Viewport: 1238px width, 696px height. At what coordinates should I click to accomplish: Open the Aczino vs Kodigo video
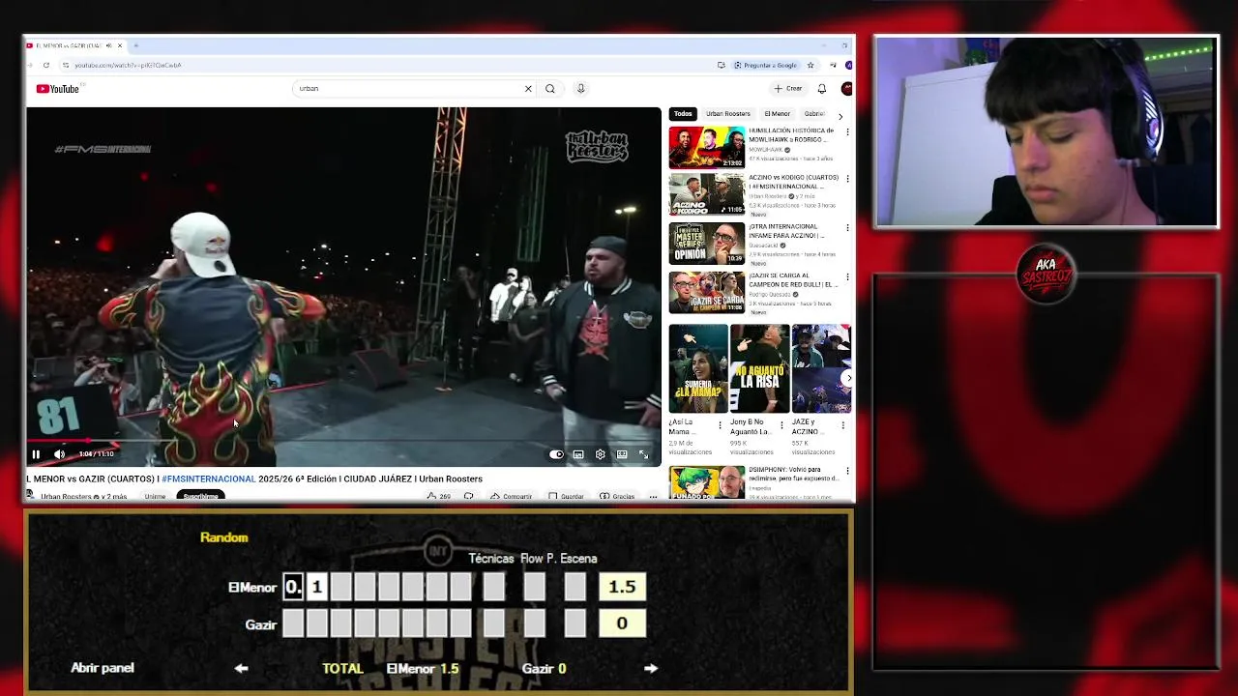point(707,194)
